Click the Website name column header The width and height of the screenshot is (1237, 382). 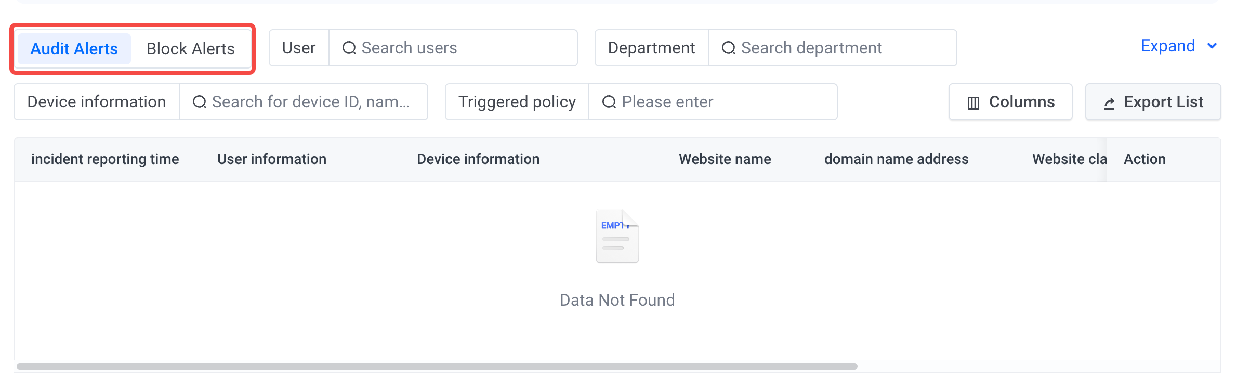[x=725, y=159]
